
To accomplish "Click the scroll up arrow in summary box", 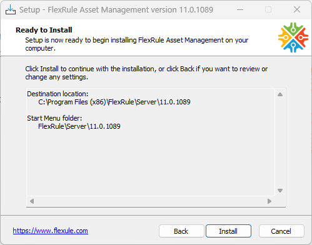I will (280, 94).
